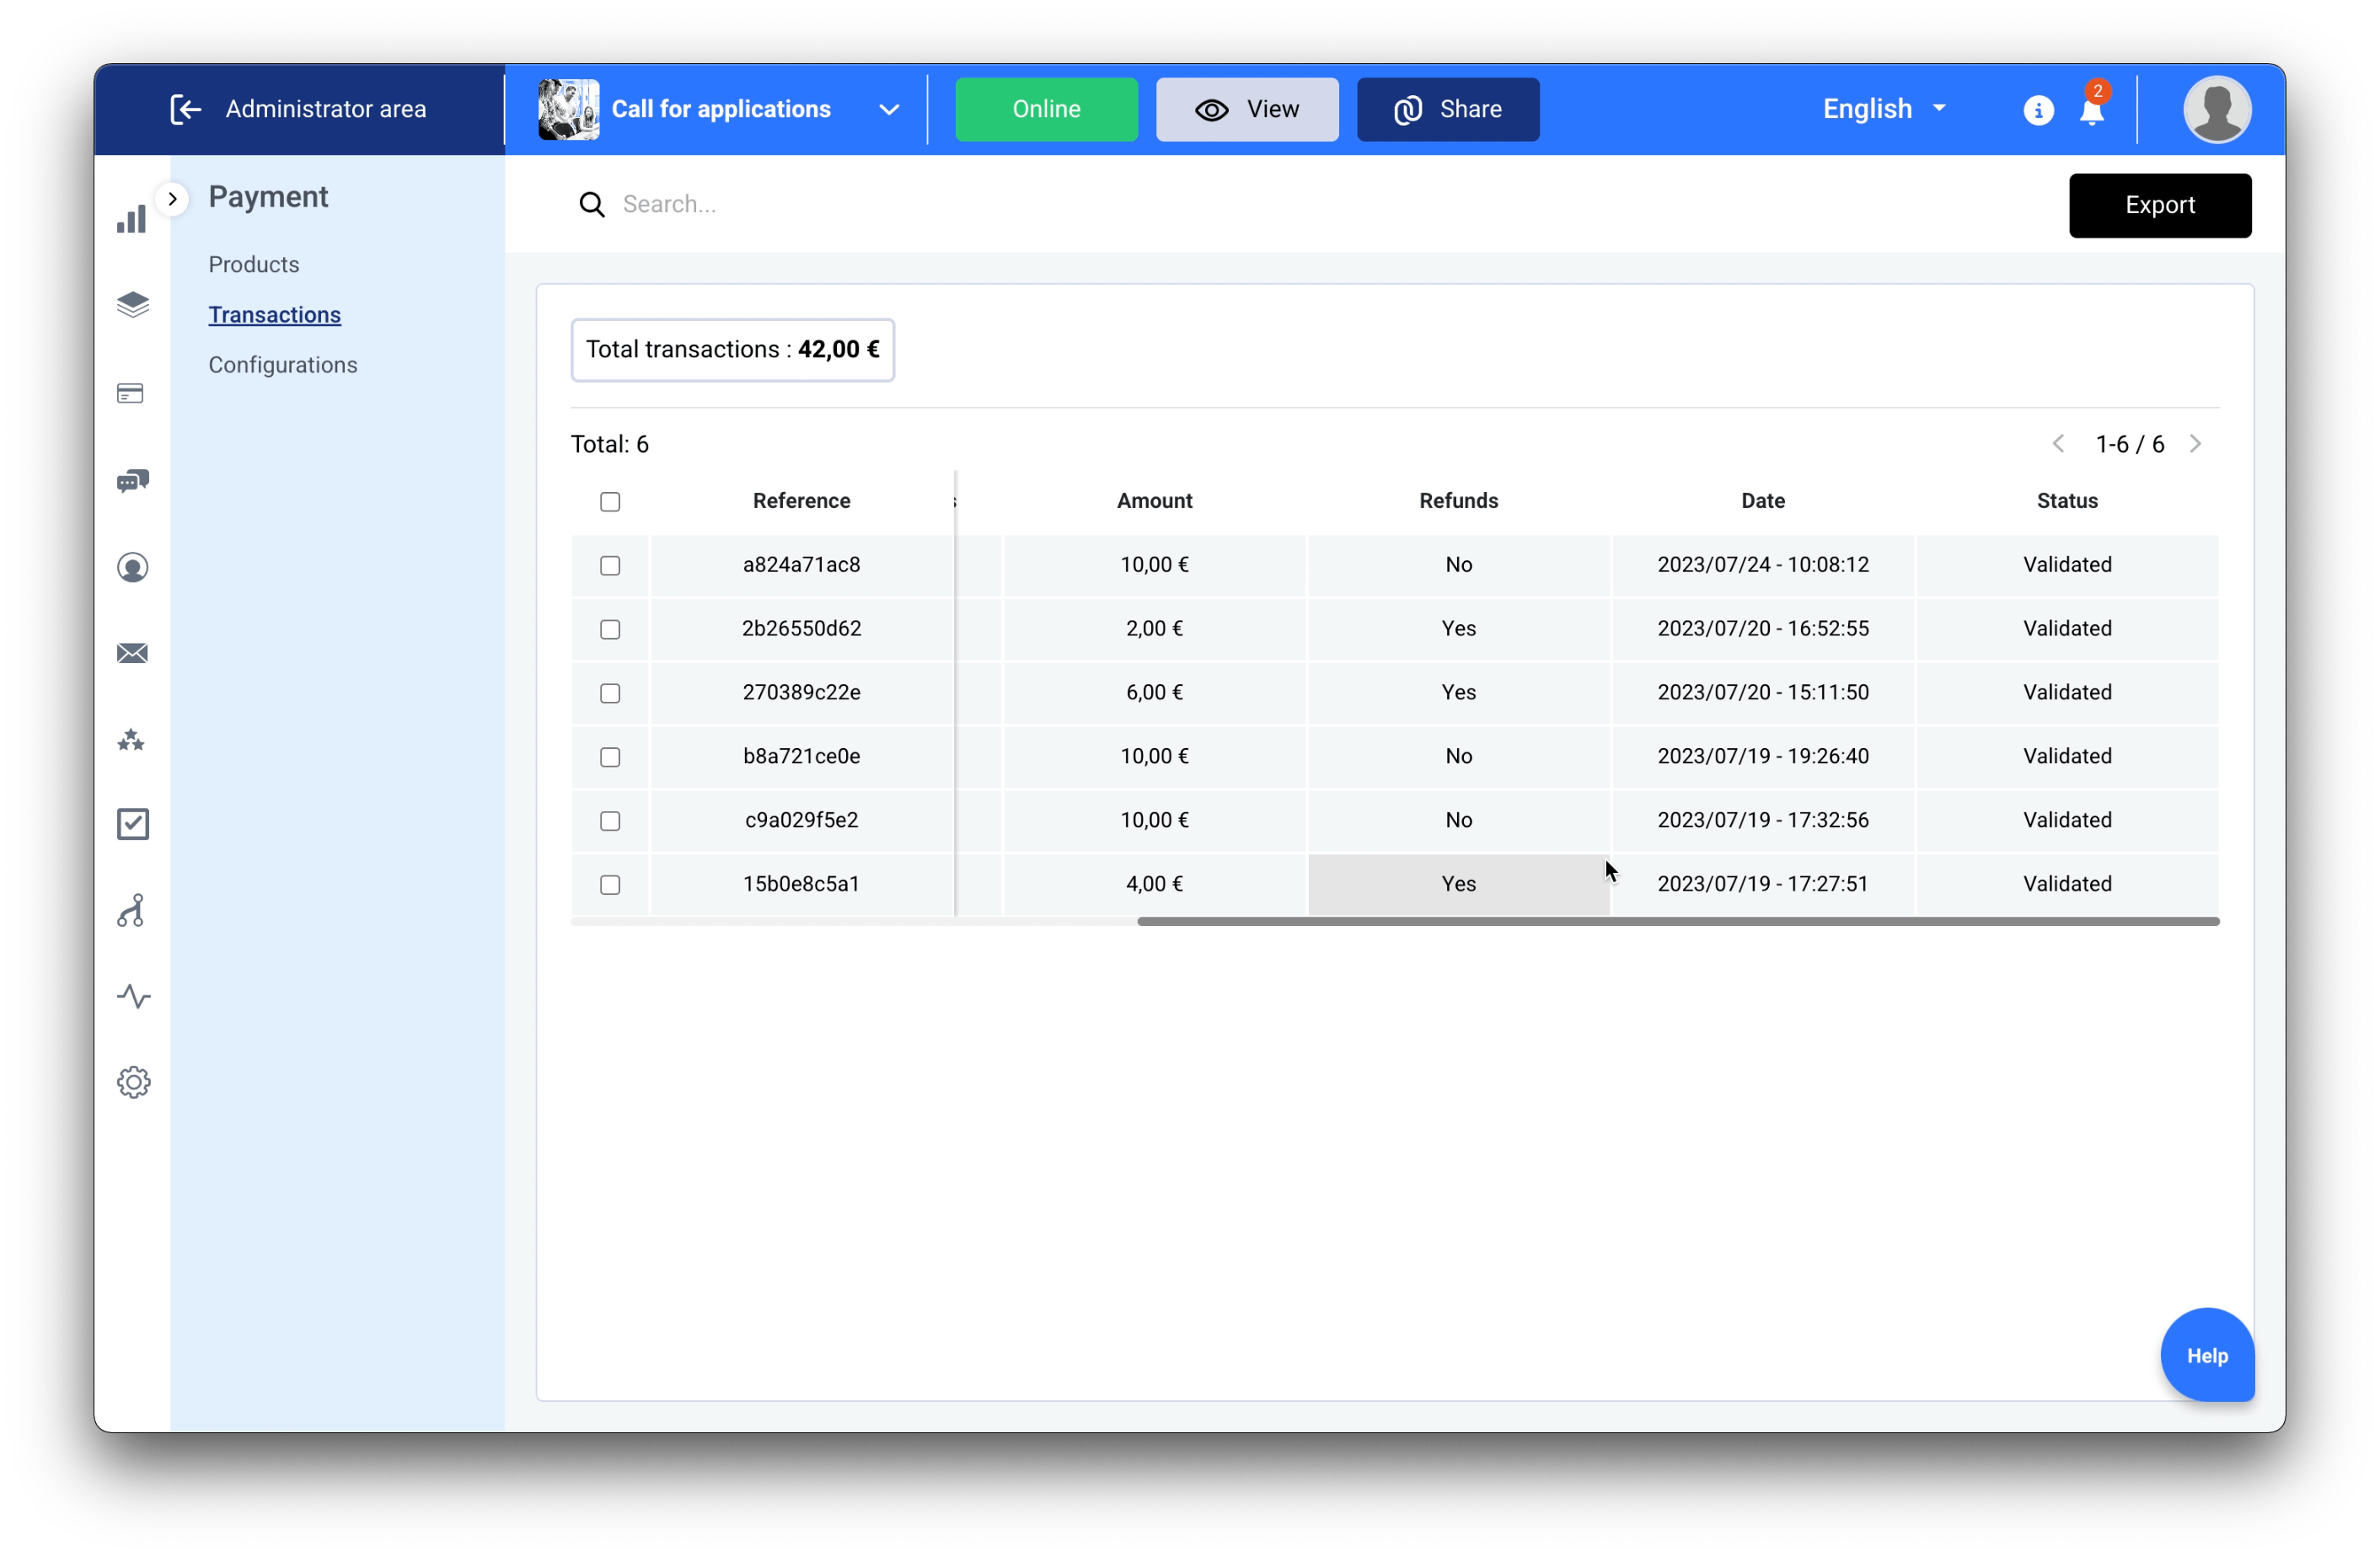Open the activity monitor pulse icon
The width and height of the screenshot is (2380, 1557).
(133, 996)
